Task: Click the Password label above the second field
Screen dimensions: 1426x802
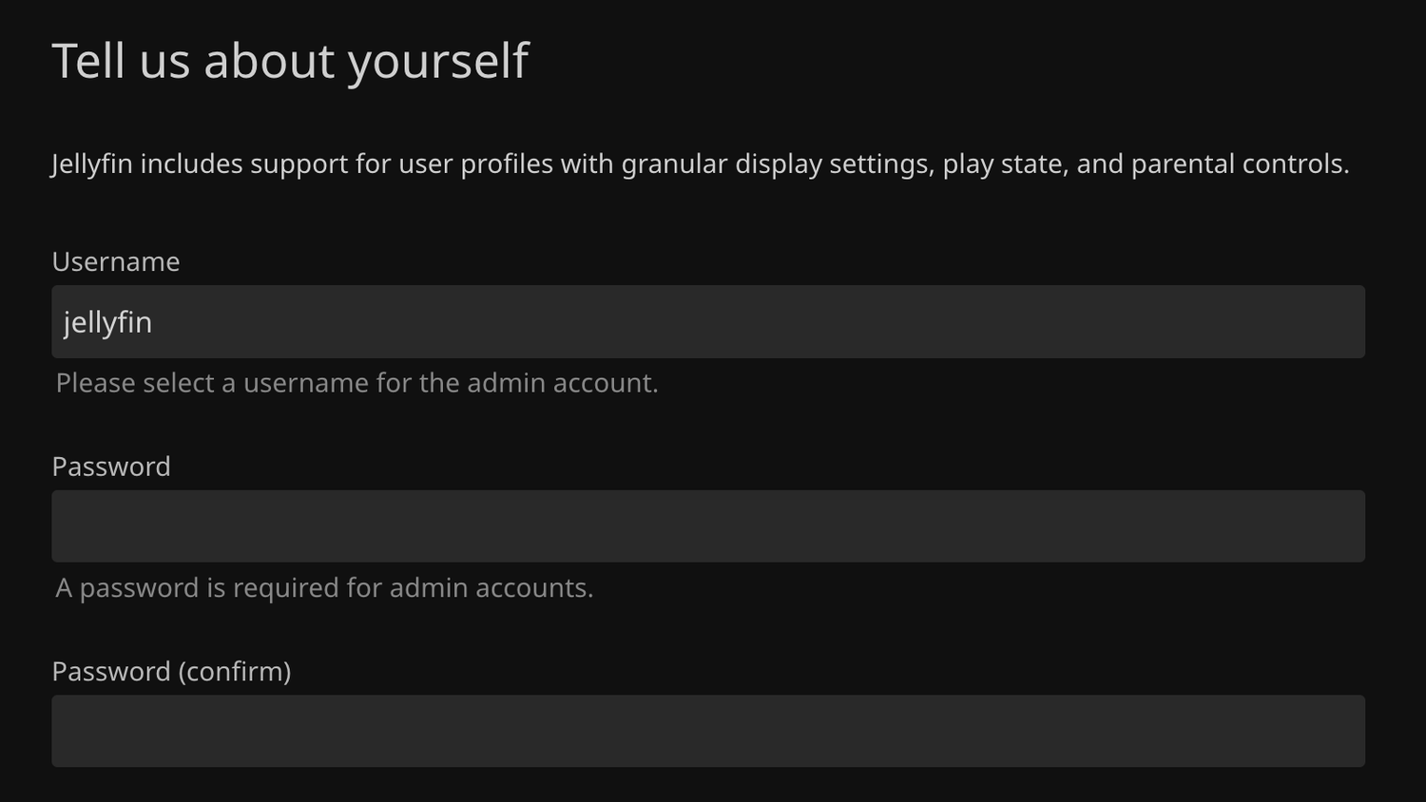Action: coord(111,467)
